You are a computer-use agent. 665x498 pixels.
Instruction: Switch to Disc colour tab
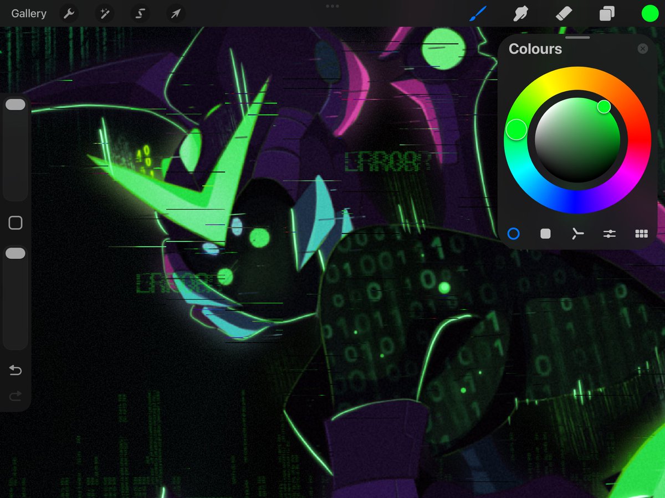click(x=514, y=234)
